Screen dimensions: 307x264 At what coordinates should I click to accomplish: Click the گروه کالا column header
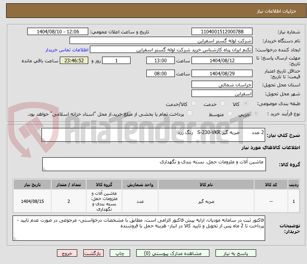(104, 185)
